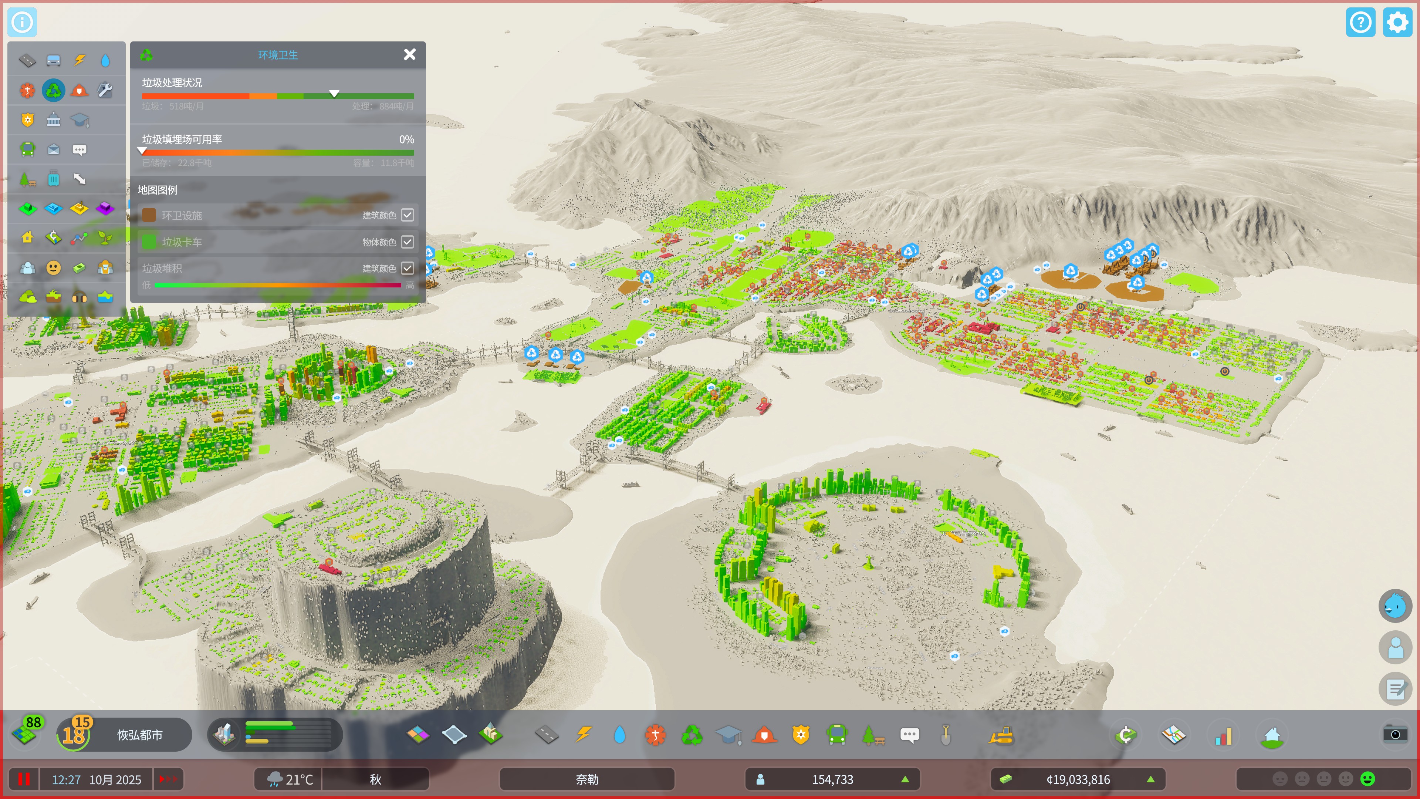This screenshot has width=1420, height=799.
Task: Open the game speed selector arrows
Action: coord(168,779)
